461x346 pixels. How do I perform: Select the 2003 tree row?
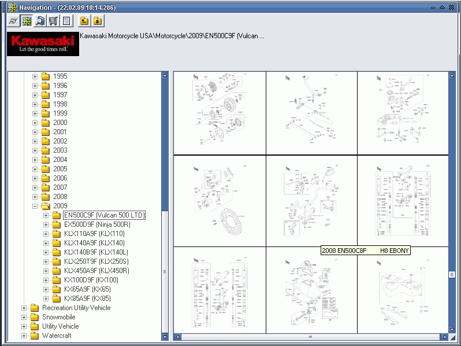click(x=60, y=150)
